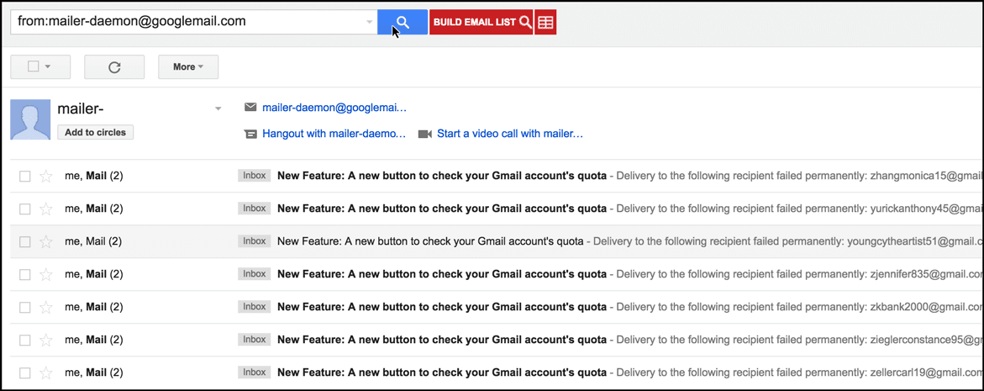Screen dimensions: 984x391
Task: Click Inbox label on youngcytheartist51 row
Action: 254,241
